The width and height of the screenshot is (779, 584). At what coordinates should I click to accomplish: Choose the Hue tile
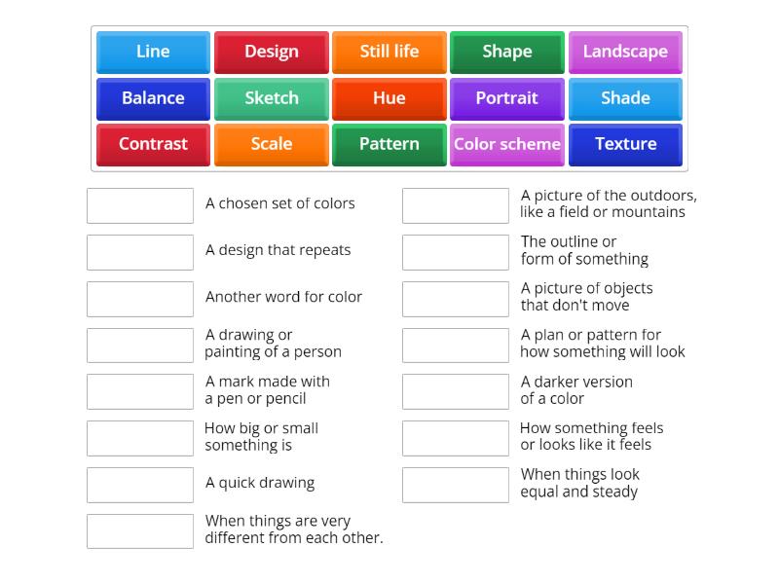point(389,98)
